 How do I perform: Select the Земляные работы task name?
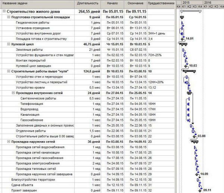point(29,50)
